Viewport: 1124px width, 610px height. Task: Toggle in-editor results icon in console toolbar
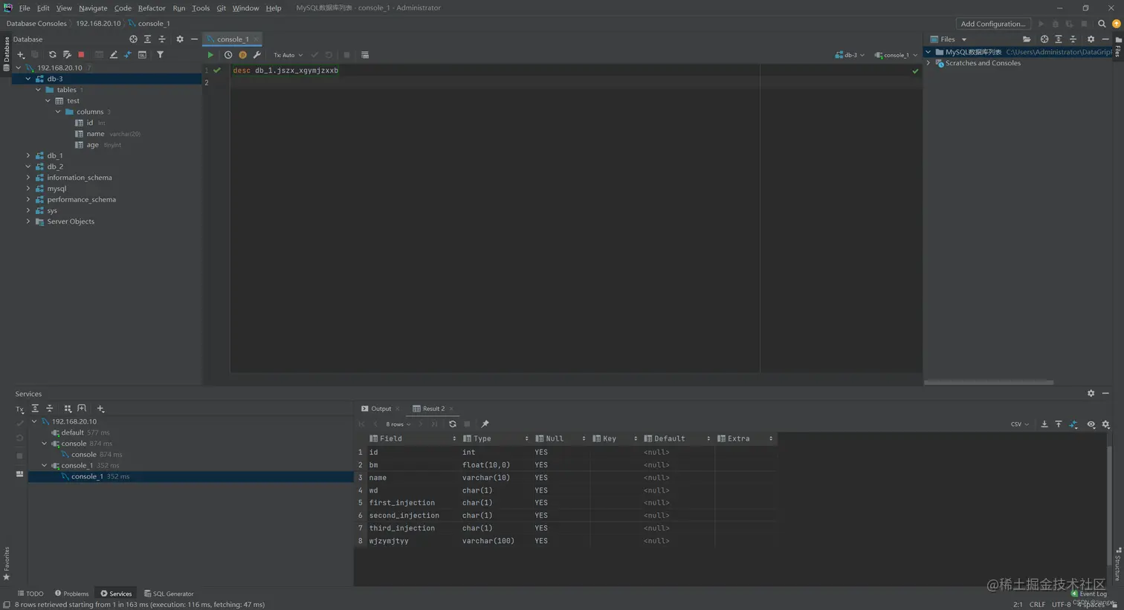[365, 55]
